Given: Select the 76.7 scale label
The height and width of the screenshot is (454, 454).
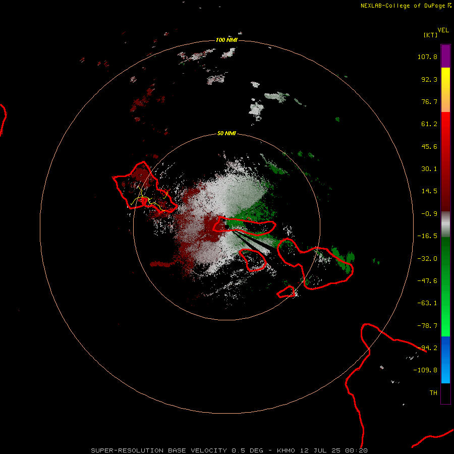Looking at the screenshot, I should [429, 101].
